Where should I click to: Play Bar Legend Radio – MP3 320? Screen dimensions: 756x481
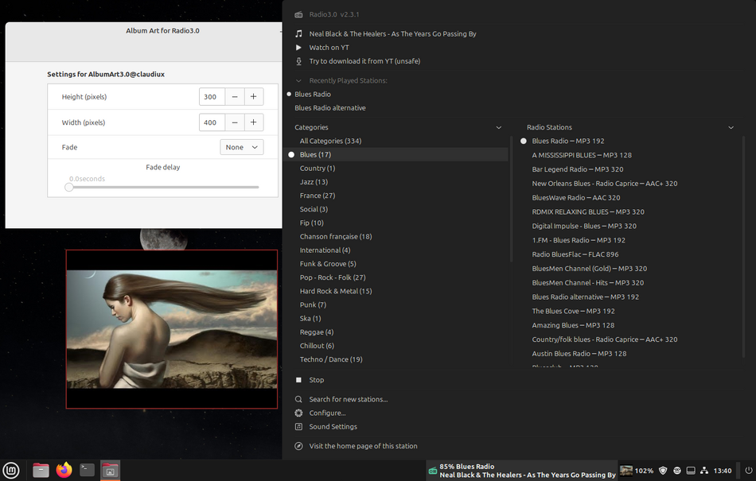[577, 169]
